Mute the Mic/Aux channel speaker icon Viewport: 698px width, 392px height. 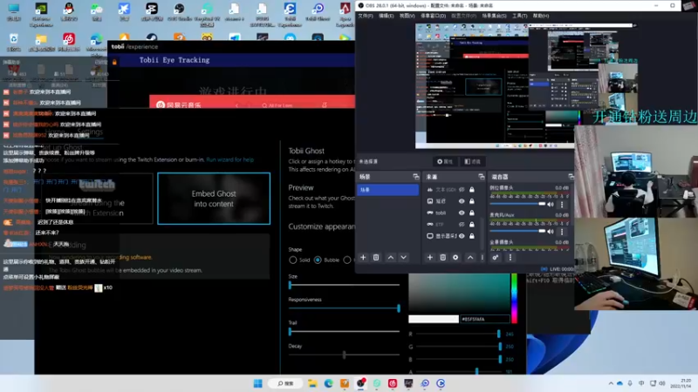pos(551,232)
